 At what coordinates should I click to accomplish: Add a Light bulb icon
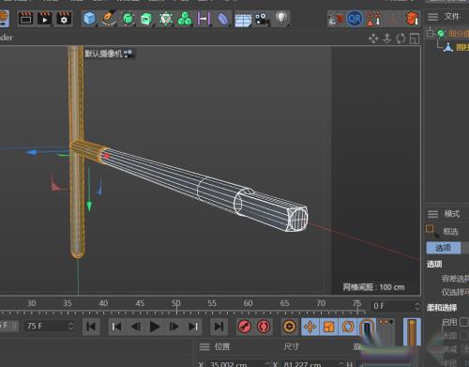(281, 18)
